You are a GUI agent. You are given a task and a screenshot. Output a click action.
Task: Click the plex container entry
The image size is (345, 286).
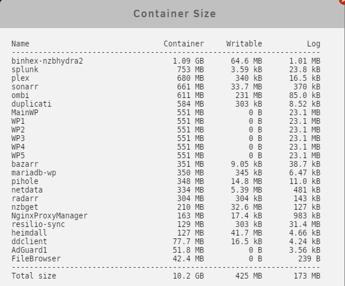point(20,78)
